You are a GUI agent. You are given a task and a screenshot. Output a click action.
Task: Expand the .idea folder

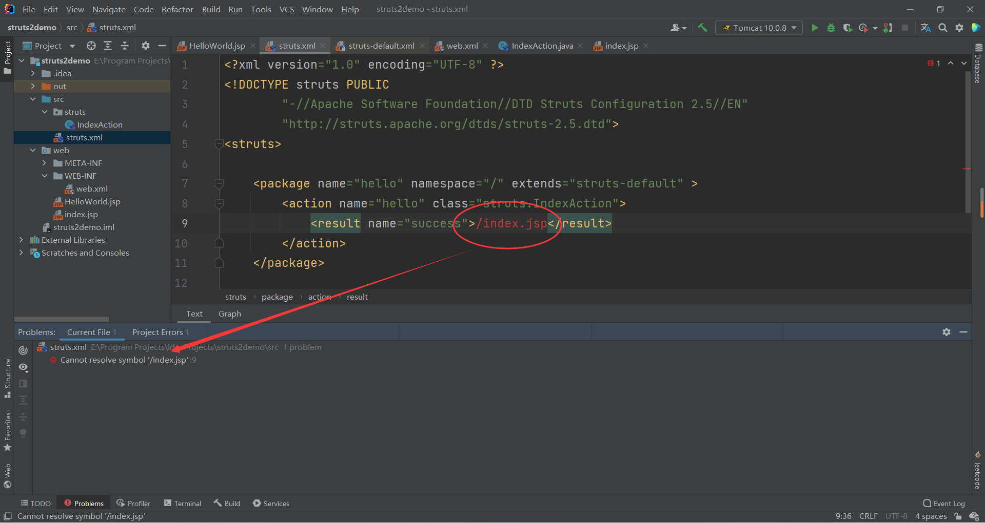coord(33,73)
